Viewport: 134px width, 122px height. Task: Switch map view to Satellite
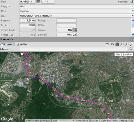coord(127,54)
